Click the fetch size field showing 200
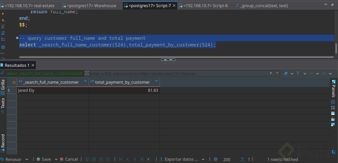The width and height of the screenshot is (338, 163). (x=229, y=159)
